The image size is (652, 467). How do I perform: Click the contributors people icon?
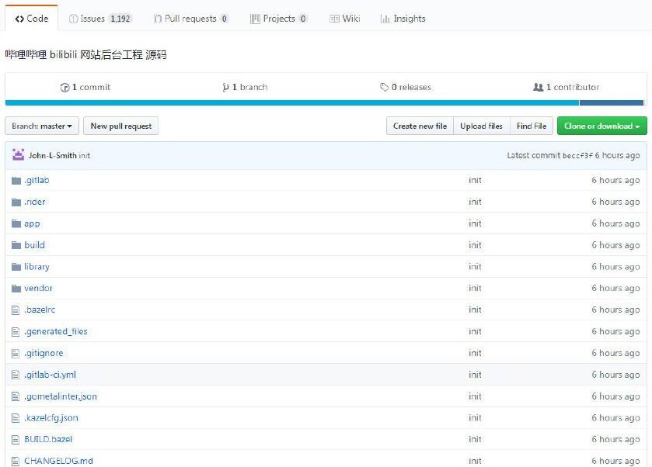tap(538, 87)
